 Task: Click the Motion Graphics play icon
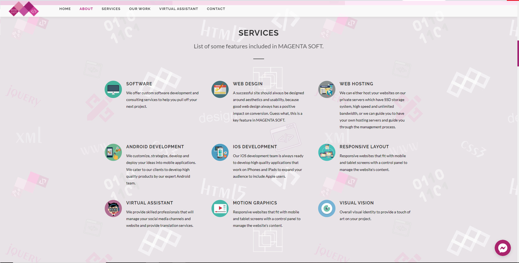coord(220,208)
